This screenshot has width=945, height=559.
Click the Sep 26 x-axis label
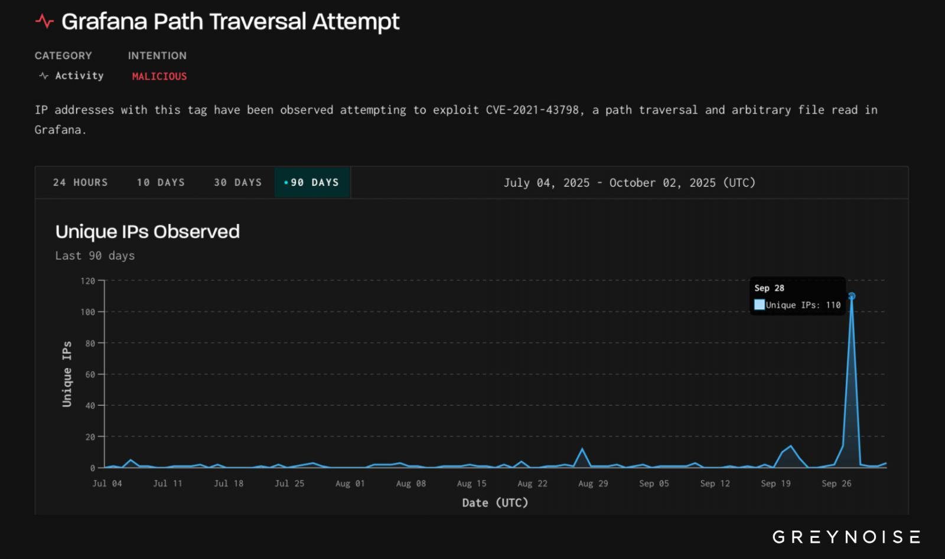click(836, 484)
